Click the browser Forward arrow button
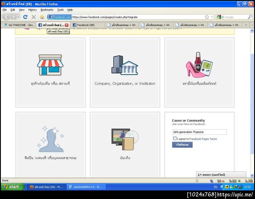 tap(14, 17)
